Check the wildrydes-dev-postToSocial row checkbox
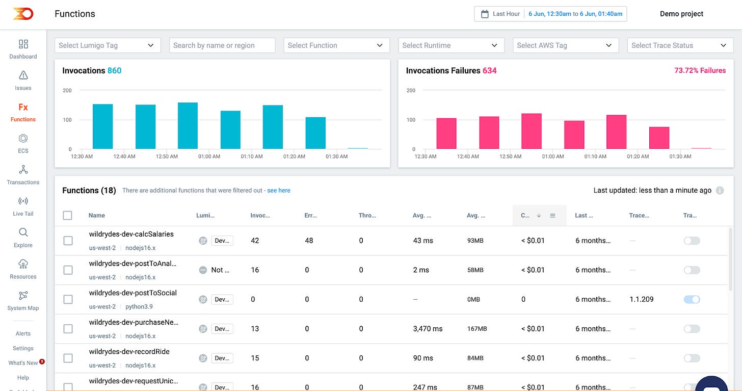Viewport: 742px width, 391px height. [68, 300]
